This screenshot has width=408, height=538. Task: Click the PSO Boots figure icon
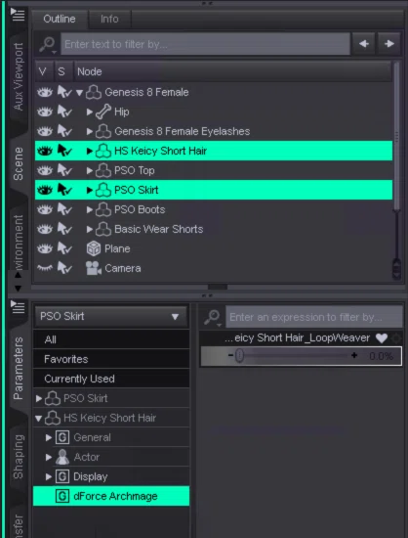click(x=103, y=209)
